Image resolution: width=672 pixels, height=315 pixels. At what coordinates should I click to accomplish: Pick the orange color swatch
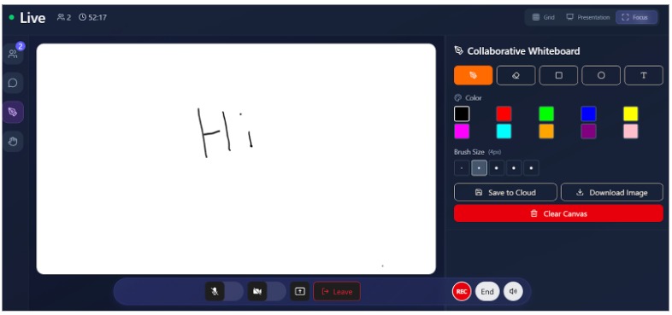[546, 131]
